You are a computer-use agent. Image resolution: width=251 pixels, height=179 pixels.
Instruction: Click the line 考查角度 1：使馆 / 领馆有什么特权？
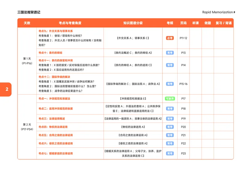click(60, 36)
